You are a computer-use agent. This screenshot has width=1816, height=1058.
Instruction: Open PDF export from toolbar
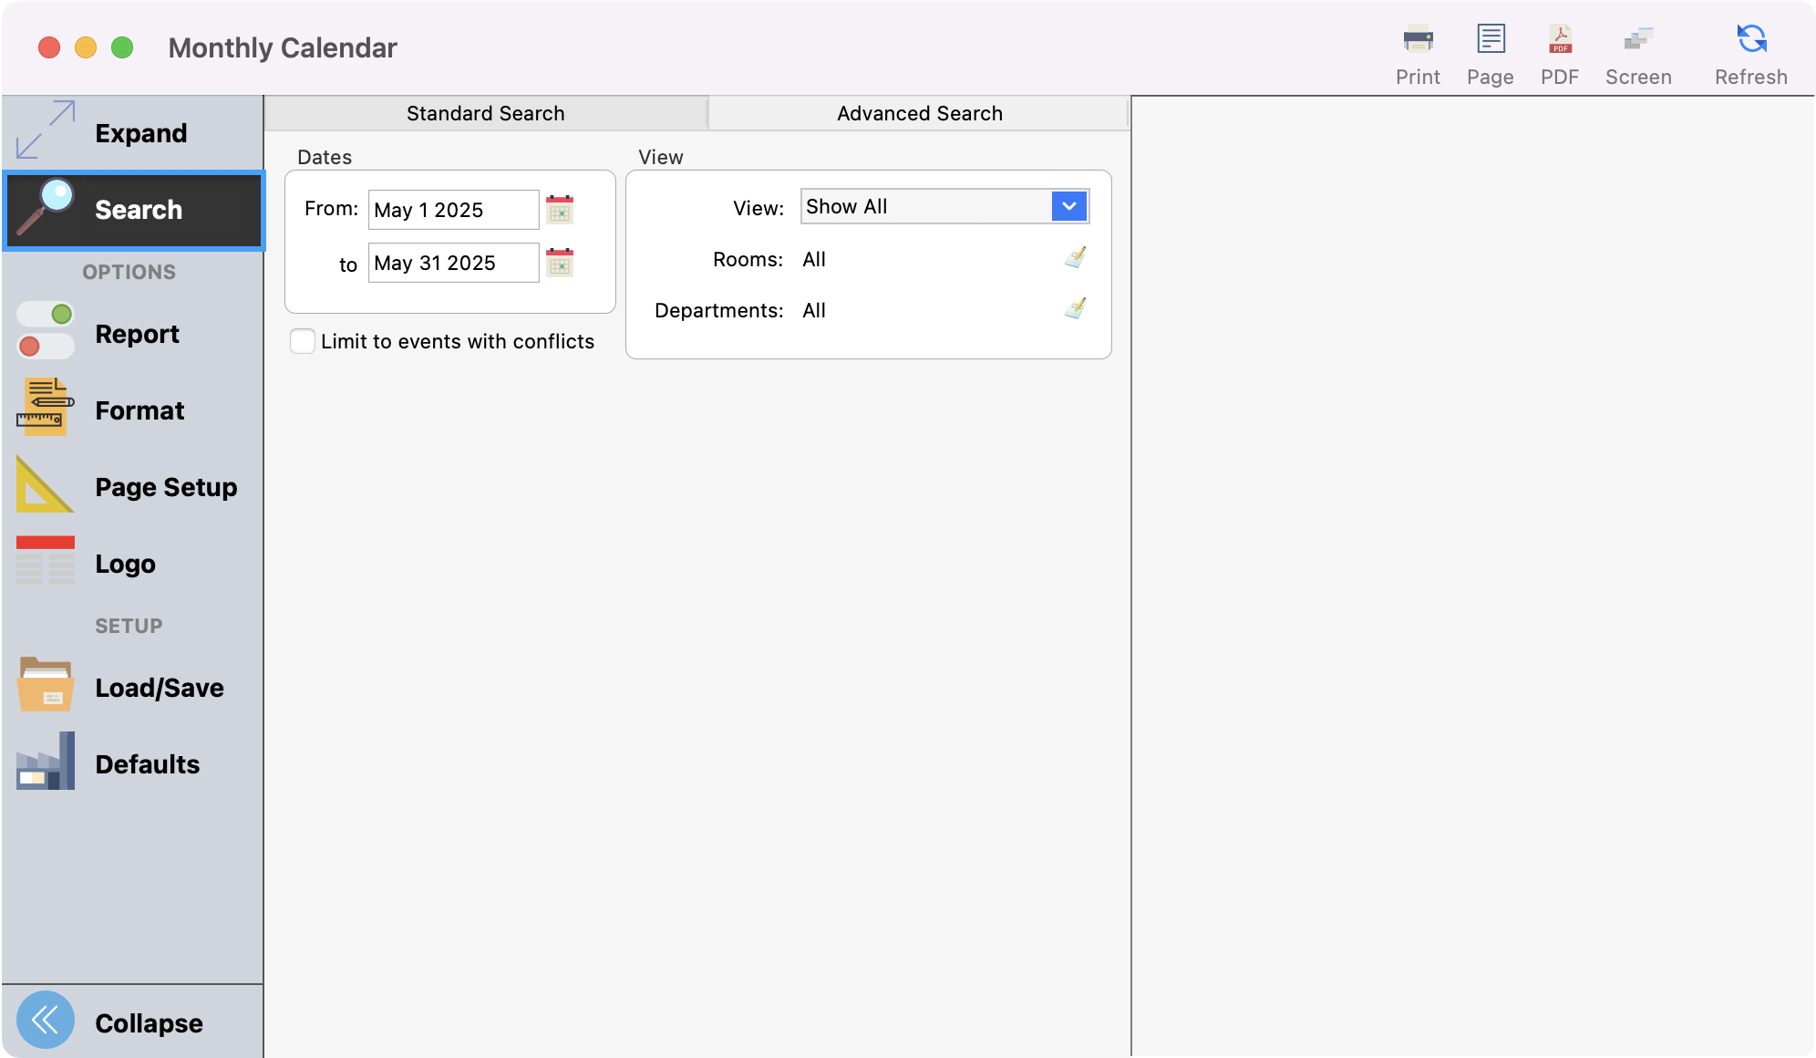(1560, 41)
